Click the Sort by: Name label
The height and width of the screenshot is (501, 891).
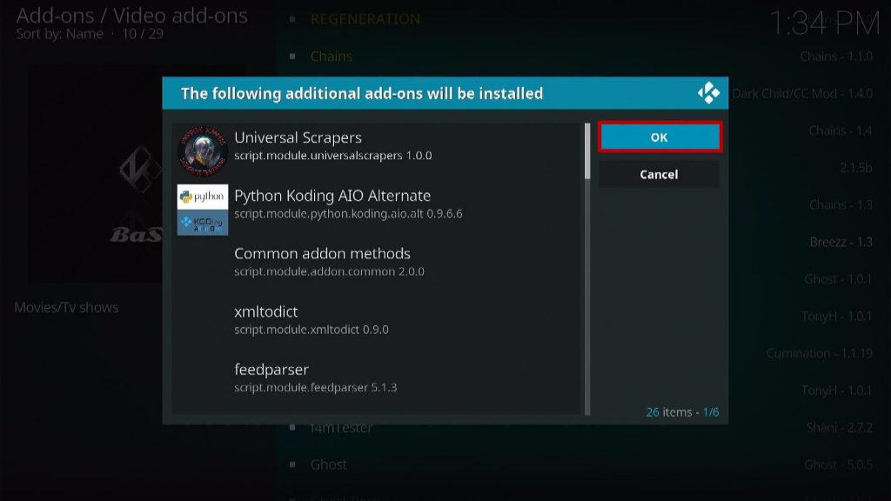(x=60, y=34)
